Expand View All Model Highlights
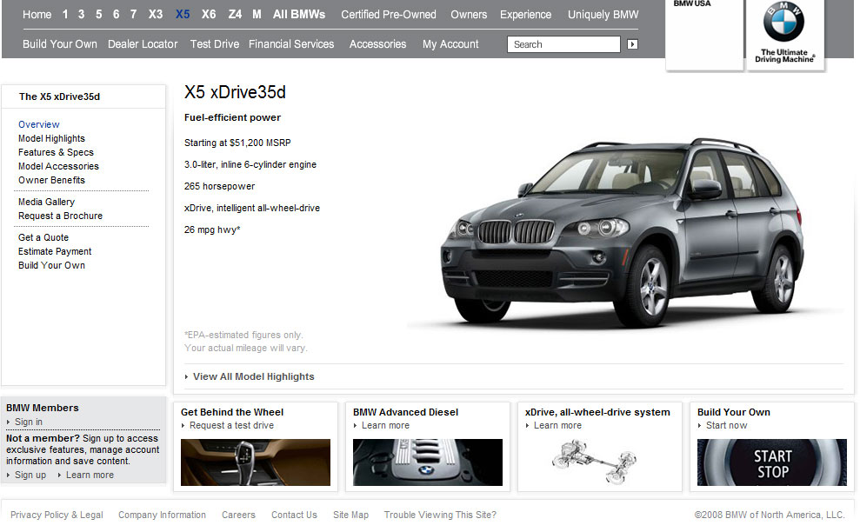The width and height of the screenshot is (860, 532). pos(253,376)
